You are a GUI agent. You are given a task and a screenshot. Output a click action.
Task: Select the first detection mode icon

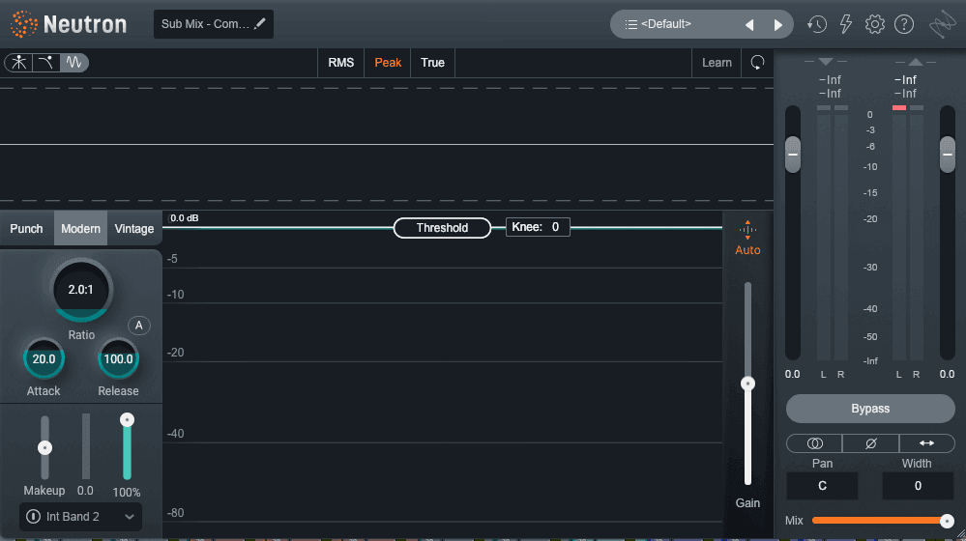point(19,62)
